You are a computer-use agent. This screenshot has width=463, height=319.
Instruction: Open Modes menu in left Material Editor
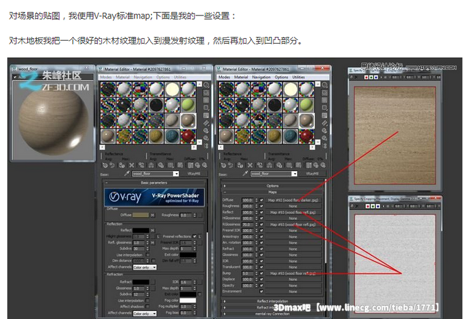[106, 77]
